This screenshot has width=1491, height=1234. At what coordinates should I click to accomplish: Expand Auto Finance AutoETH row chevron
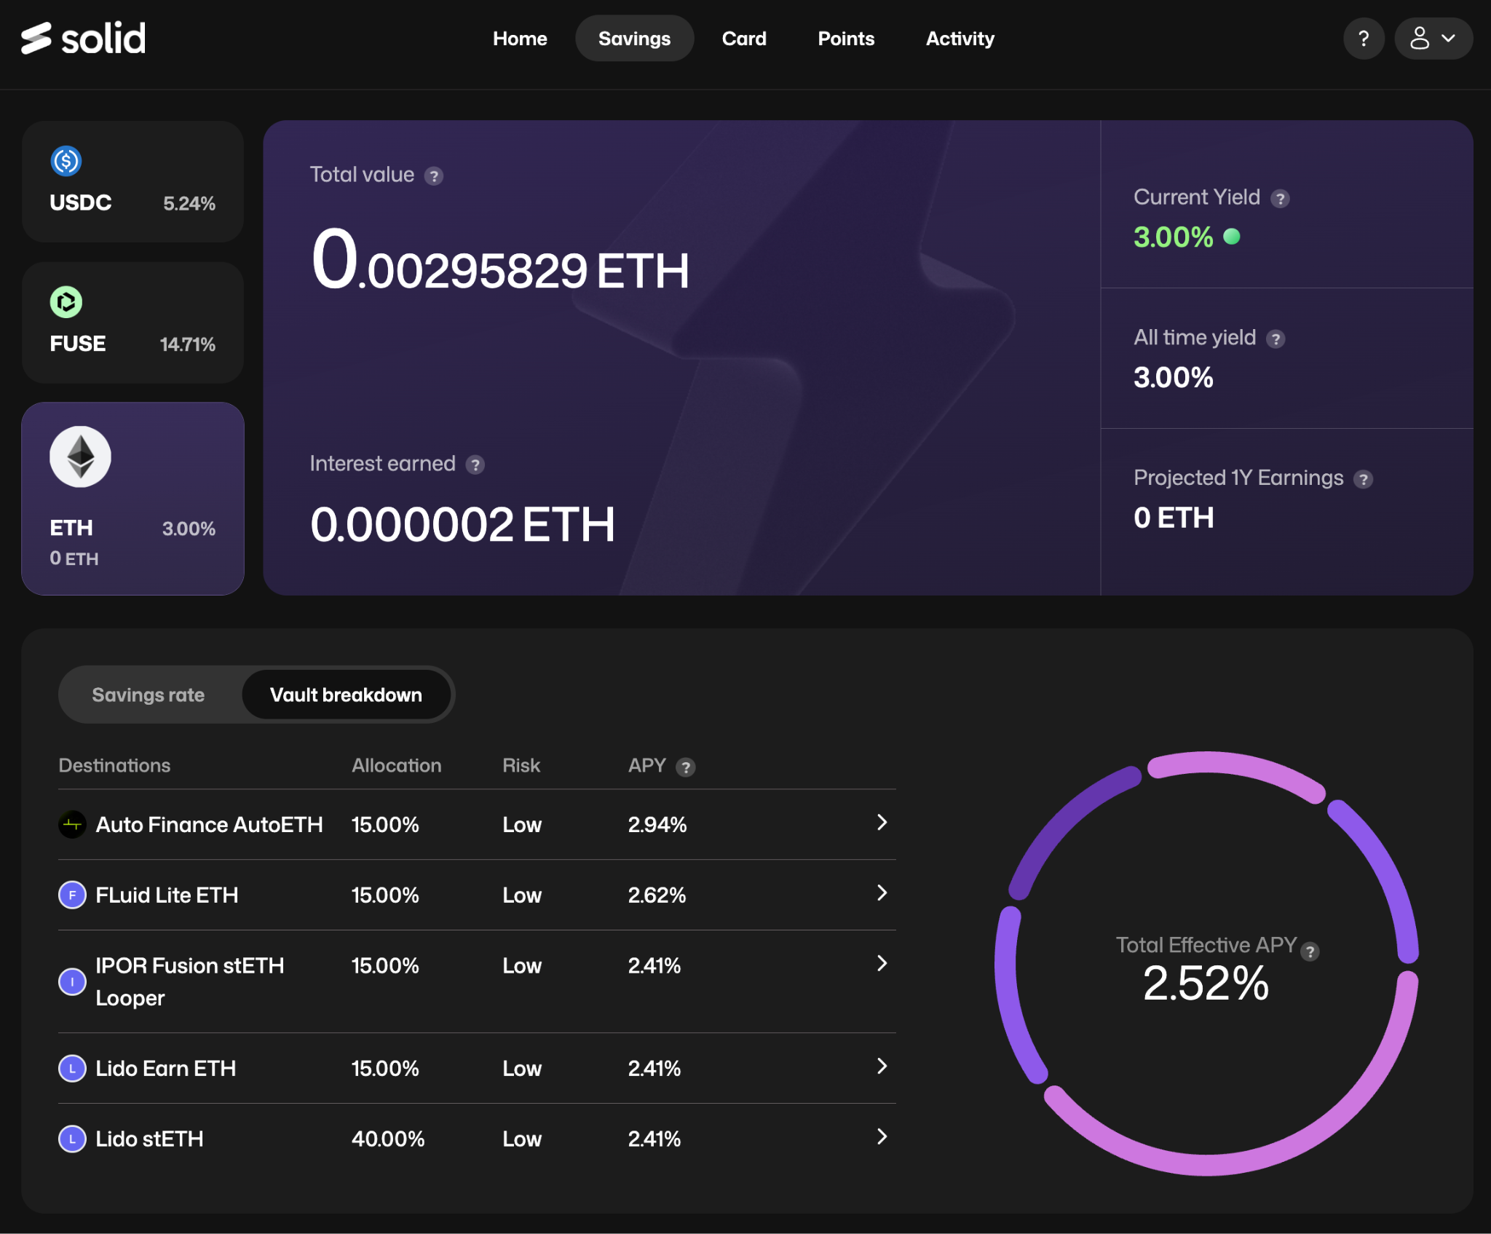882,823
